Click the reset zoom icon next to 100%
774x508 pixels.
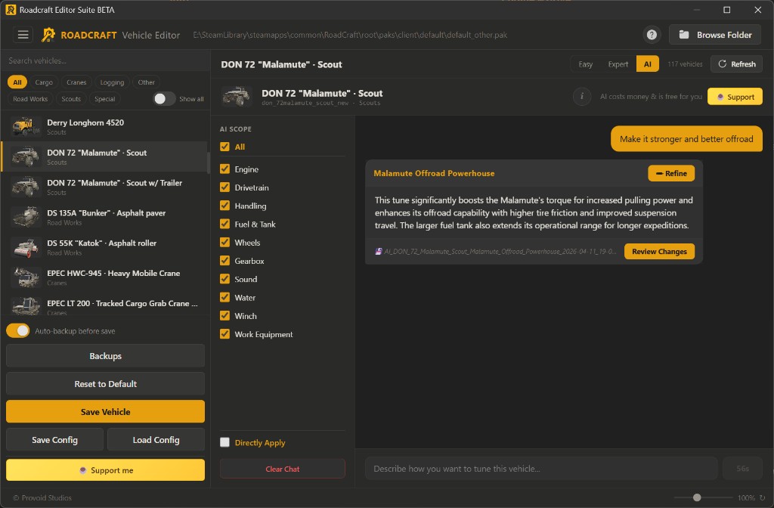coord(762,497)
